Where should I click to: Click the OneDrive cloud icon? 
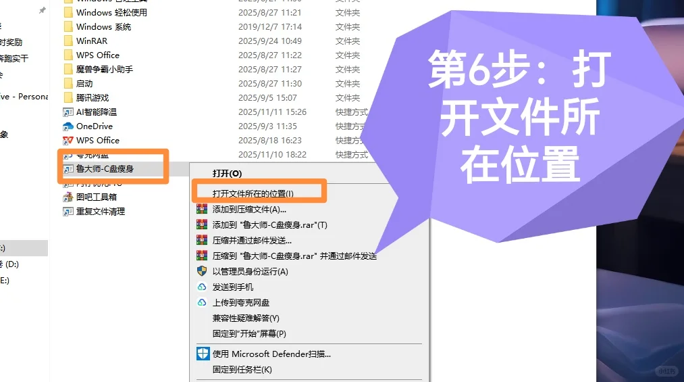(x=68, y=126)
